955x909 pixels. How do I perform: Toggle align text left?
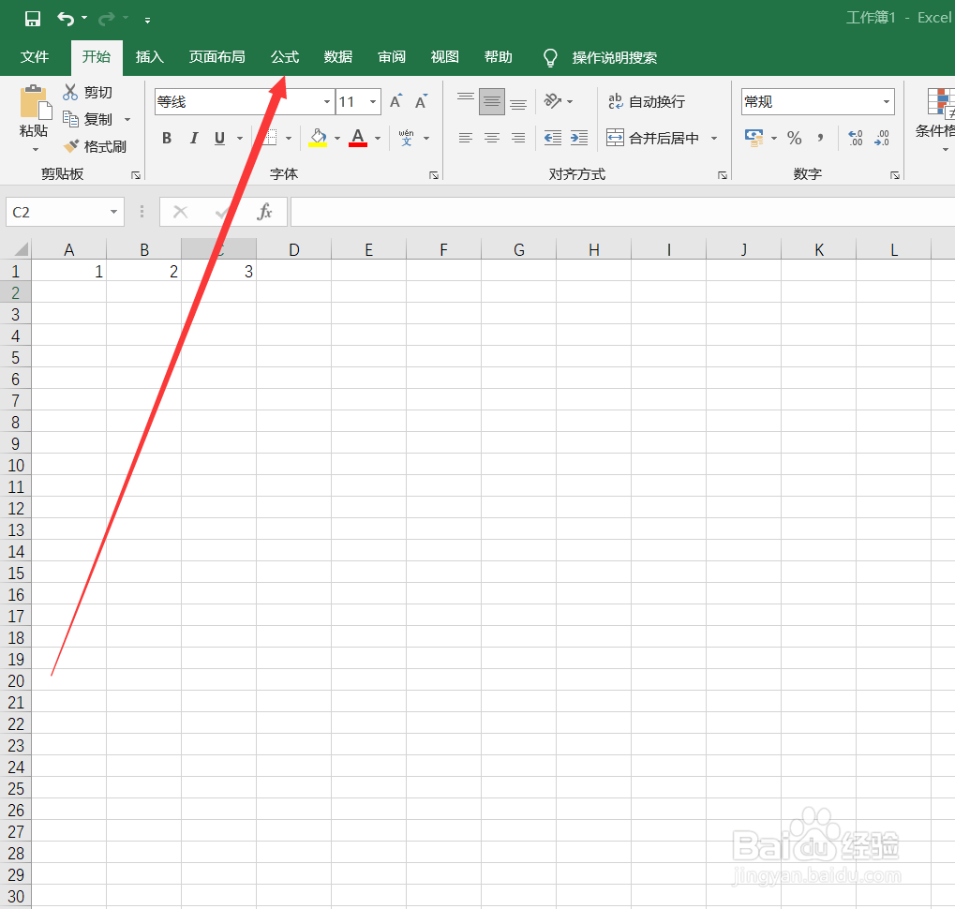466,138
